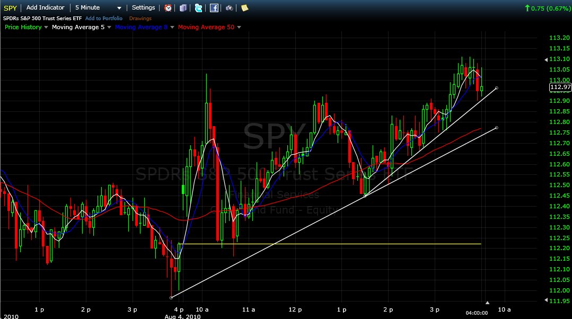The height and width of the screenshot is (319, 572).
Task: Click the alarm clock alert icon
Action: pos(168,7)
